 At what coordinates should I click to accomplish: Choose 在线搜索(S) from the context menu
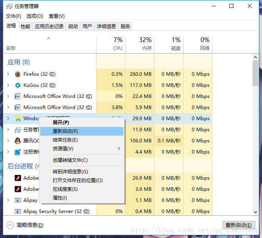tap(82, 189)
